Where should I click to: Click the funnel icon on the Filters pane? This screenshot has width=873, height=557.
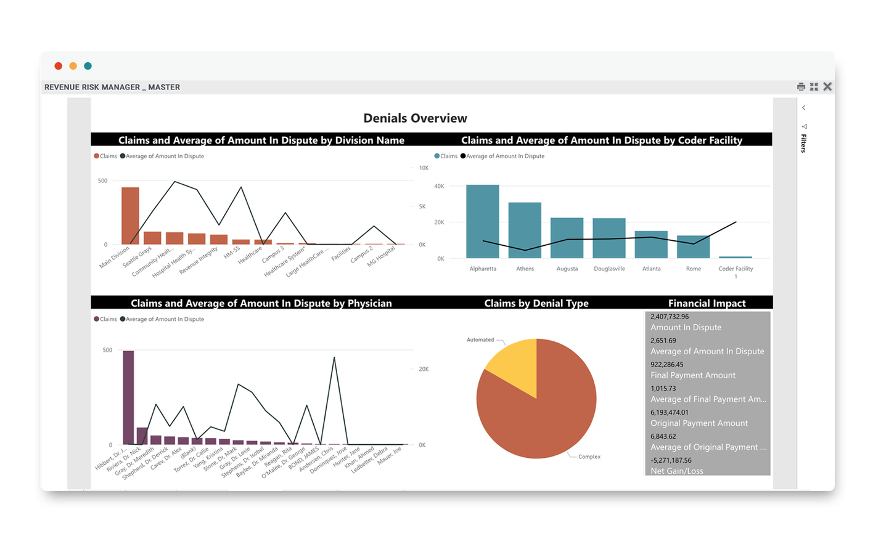click(x=805, y=127)
